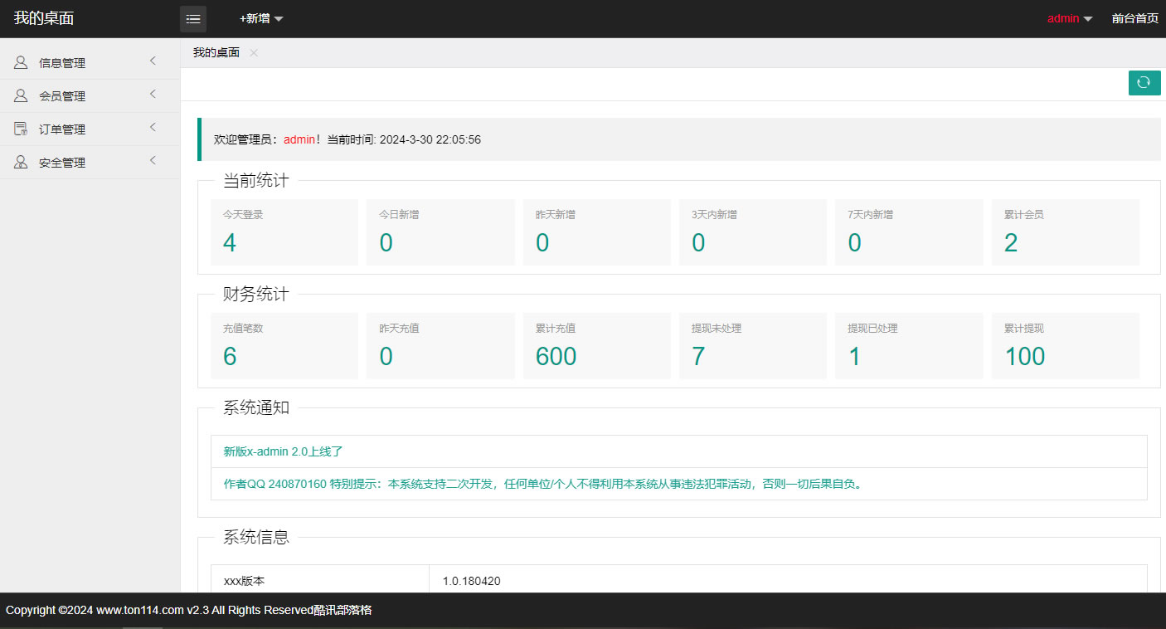Screen dimensions: 1166x629
Task: Open the admin account dropdown
Action: pyautogui.click(x=1070, y=18)
